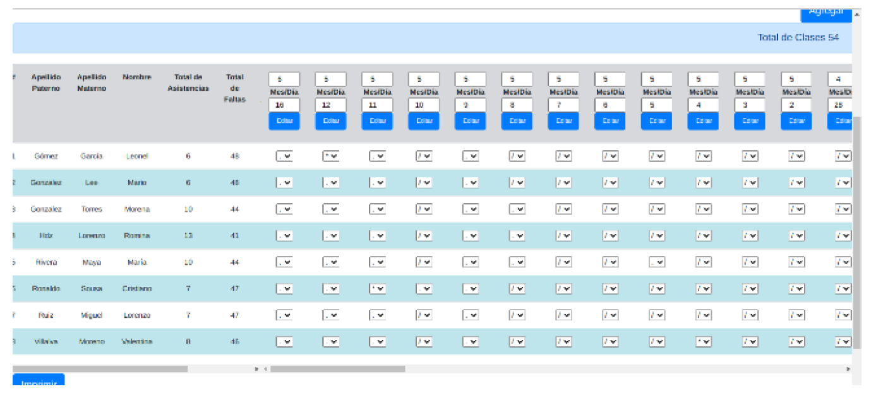The height and width of the screenshot is (401, 871).
Task: Focus month field above day 2
Action: 796,79
